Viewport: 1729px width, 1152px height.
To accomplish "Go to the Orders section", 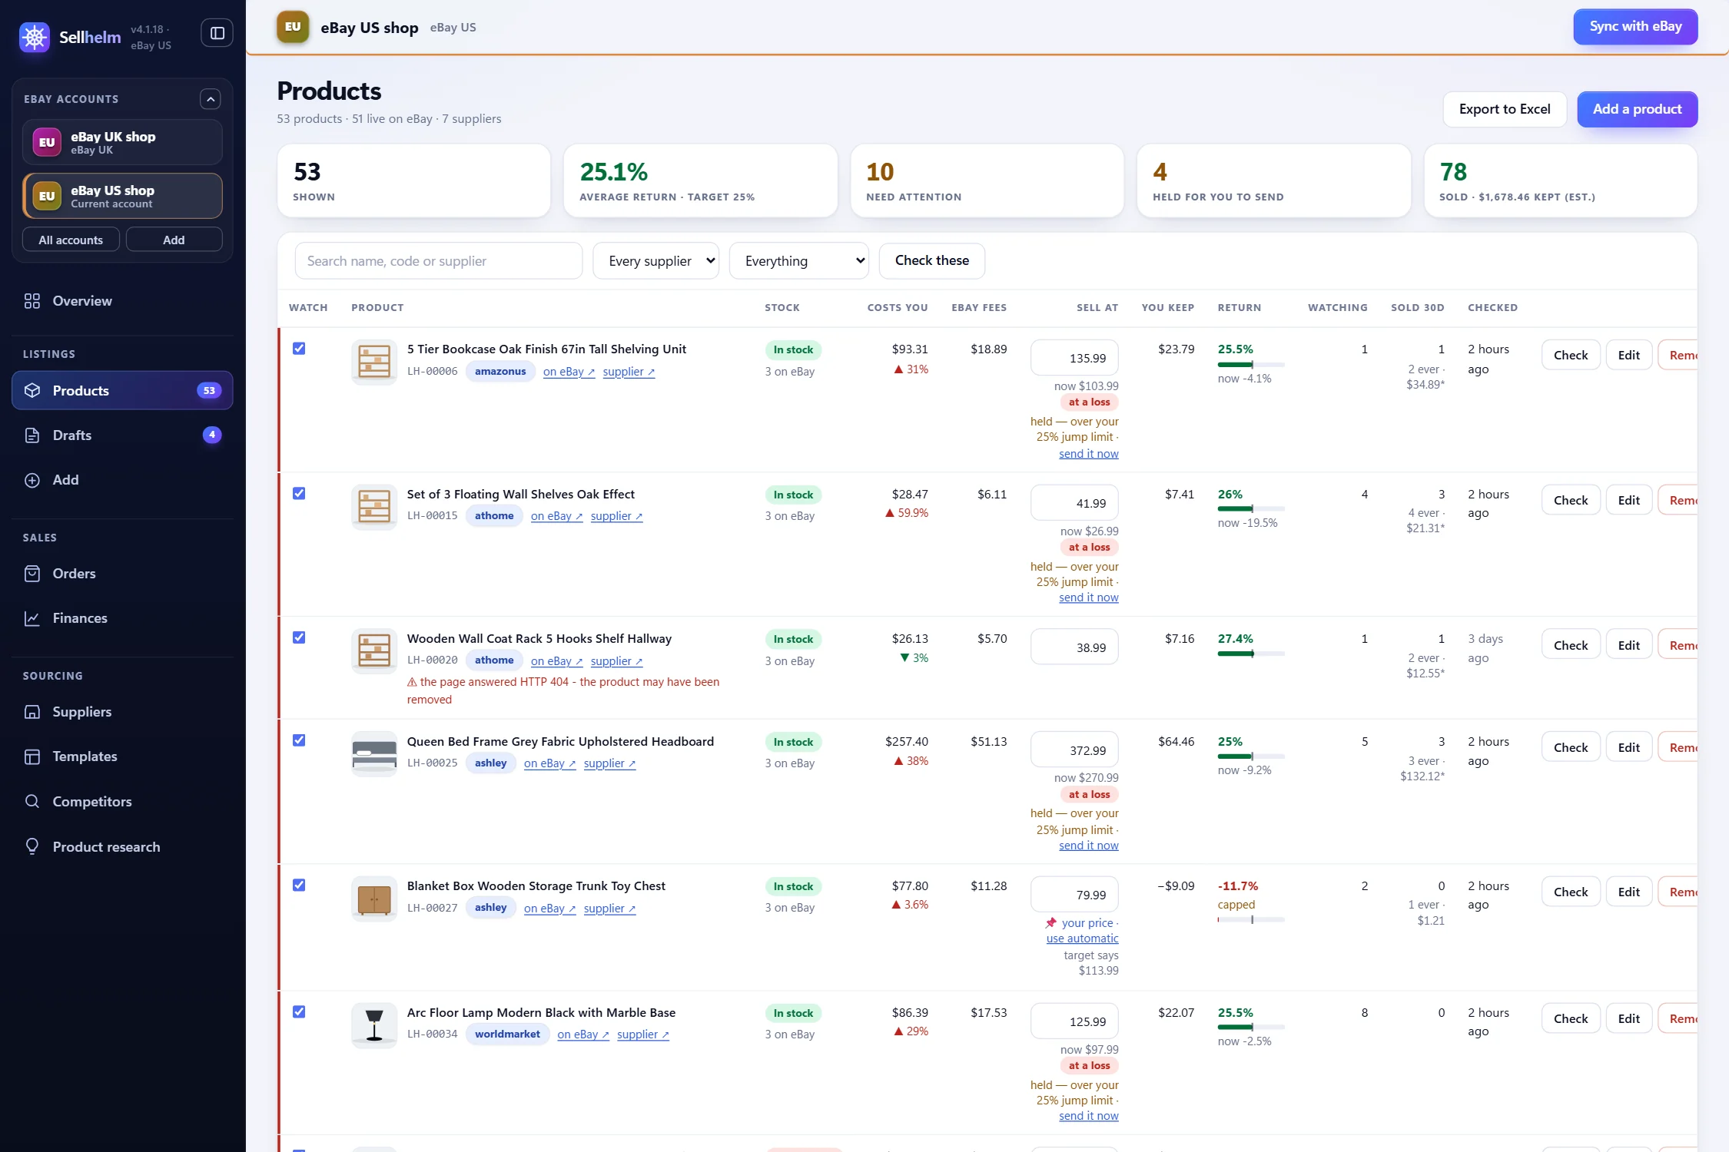I will click(122, 574).
